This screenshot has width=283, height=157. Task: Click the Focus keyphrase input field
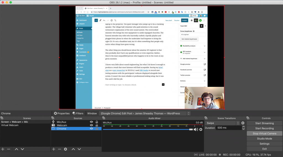point(193,35)
